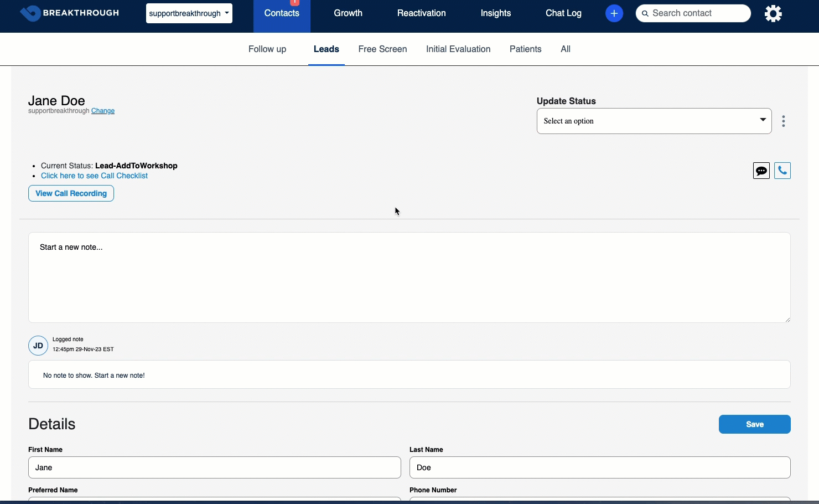Image resolution: width=819 pixels, height=504 pixels.
Task: Open the Update Status select dropdown
Action: 654,121
